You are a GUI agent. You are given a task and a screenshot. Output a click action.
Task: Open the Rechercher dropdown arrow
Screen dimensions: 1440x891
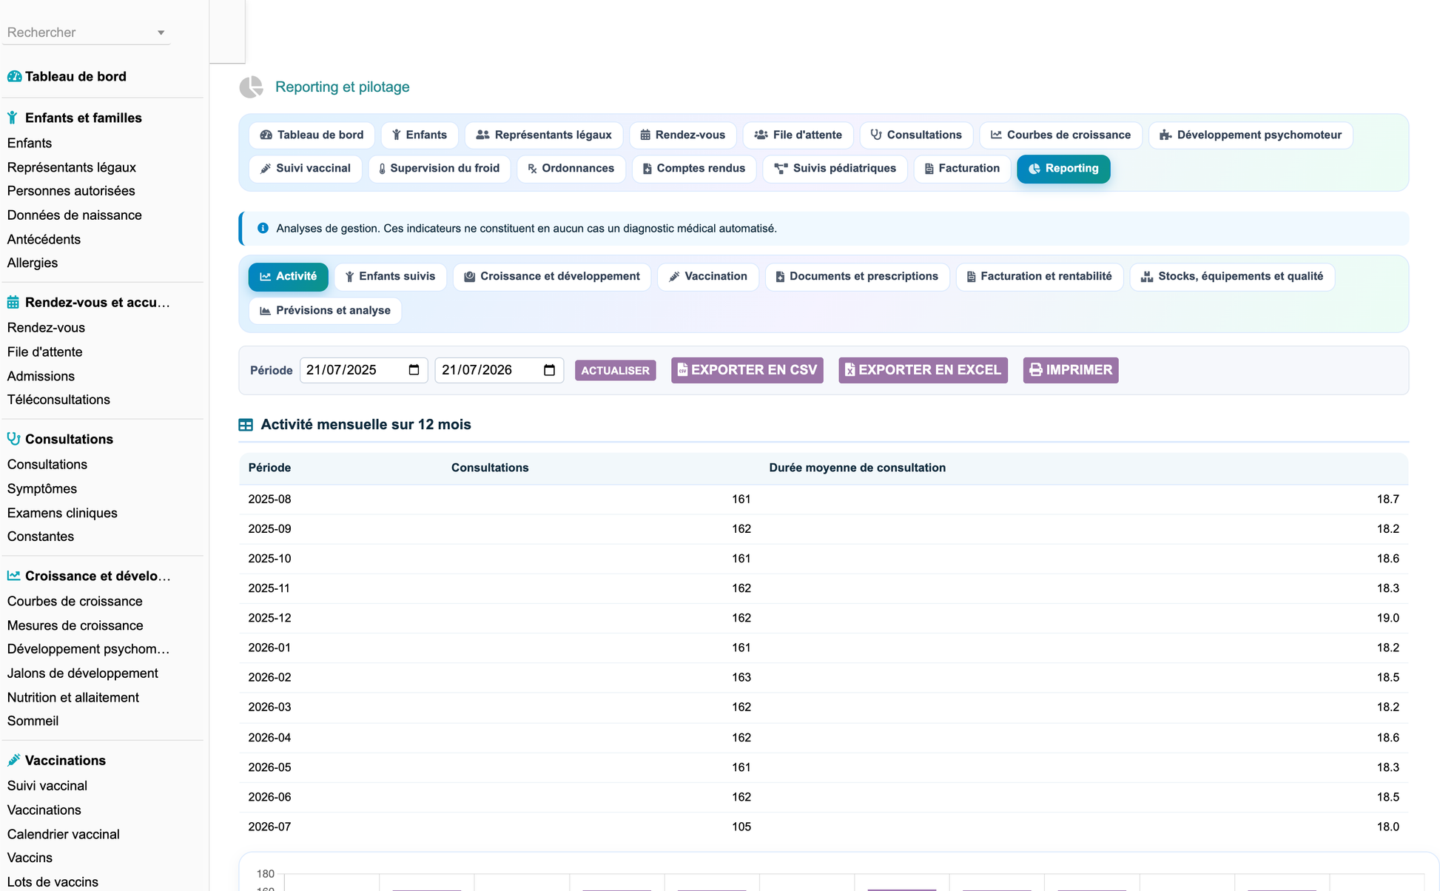click(x=161, y=33)
